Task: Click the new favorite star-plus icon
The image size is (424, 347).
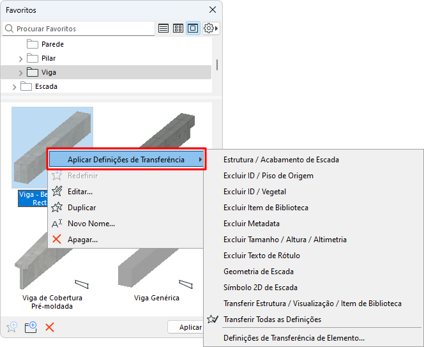Action: (12, 327)
